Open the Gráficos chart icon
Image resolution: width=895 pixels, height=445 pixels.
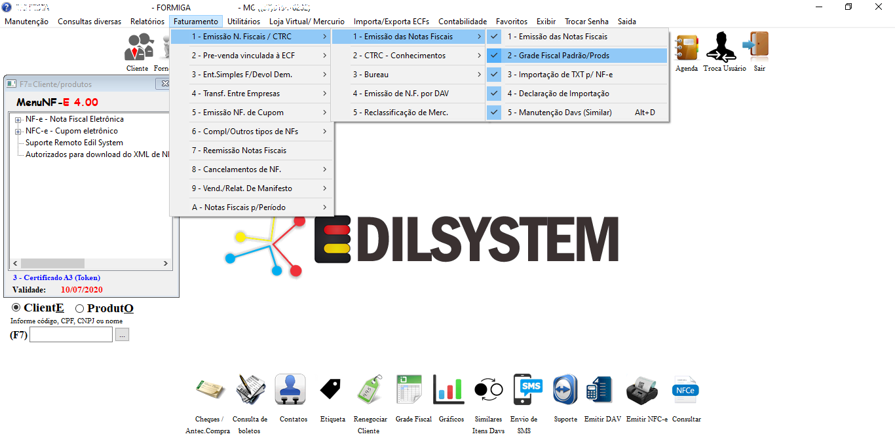[x=449, y=391]
